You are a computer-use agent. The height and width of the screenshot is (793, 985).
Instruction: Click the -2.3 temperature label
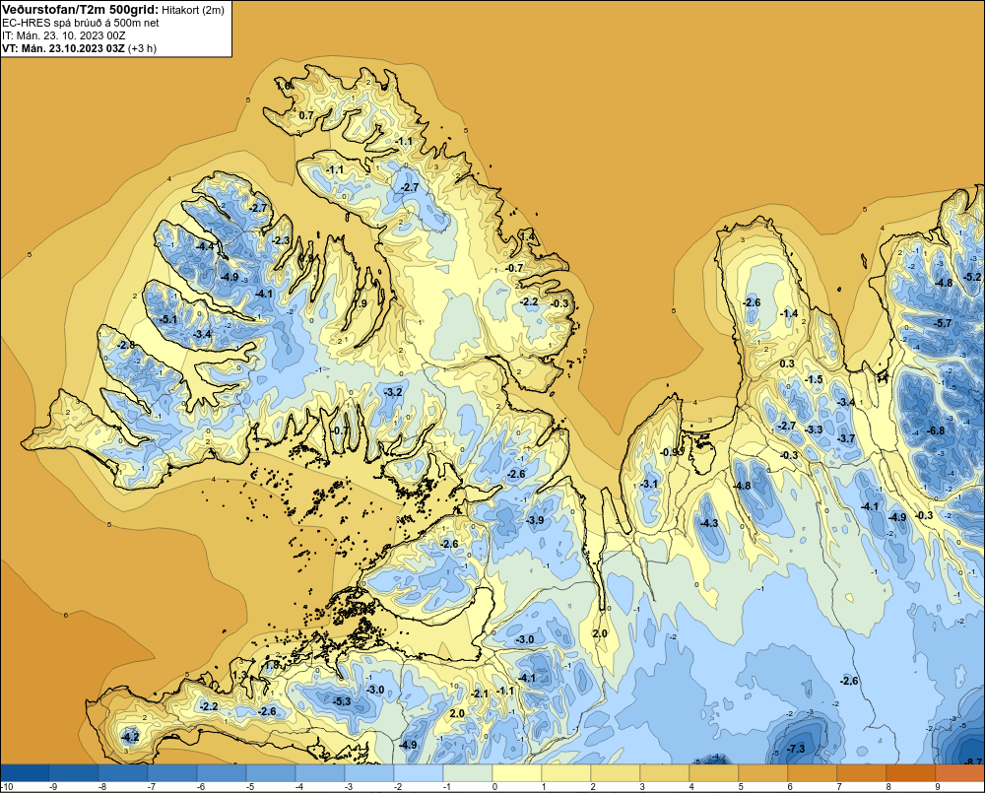280,240
